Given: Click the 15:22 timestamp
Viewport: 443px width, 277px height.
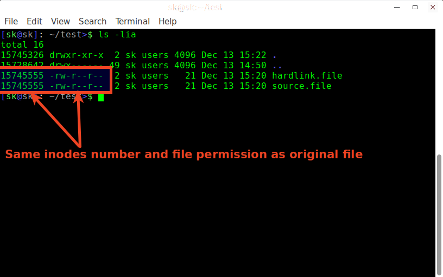Looking at the screenshot, I should [253, 55].
